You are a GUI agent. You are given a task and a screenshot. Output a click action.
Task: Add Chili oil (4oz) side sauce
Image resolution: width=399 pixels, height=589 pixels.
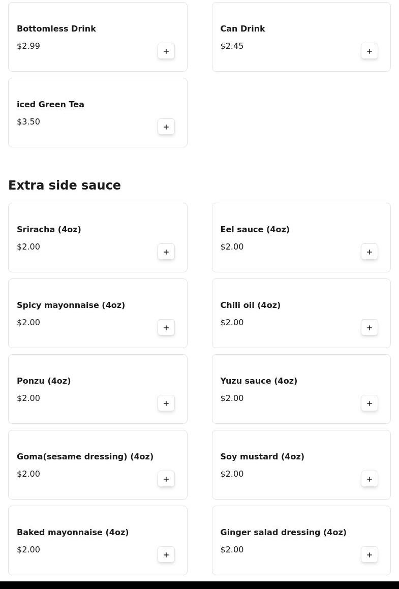tap(370, 327)
